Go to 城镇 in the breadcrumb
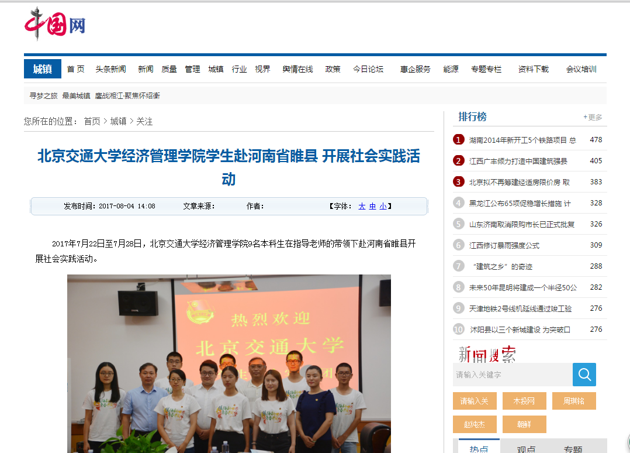Image resolution: width=630 pixels, height=453 pixels. point(118,121)
